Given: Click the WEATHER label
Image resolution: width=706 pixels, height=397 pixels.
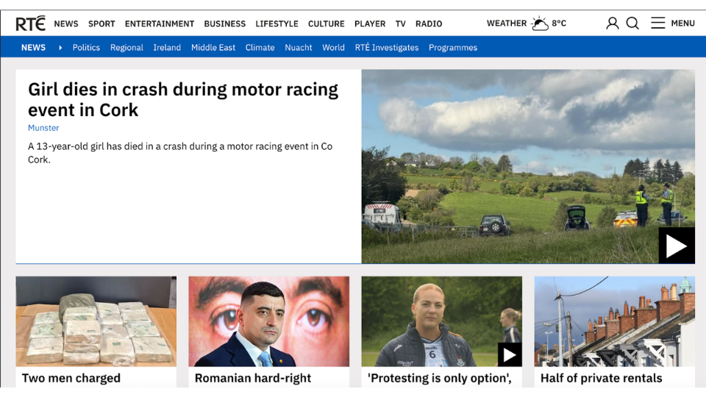Looking at the screenshot, I should tap(507, 24).
